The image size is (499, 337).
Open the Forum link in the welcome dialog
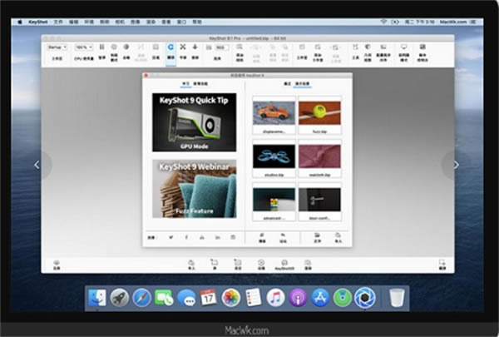[x=283, y=238]
